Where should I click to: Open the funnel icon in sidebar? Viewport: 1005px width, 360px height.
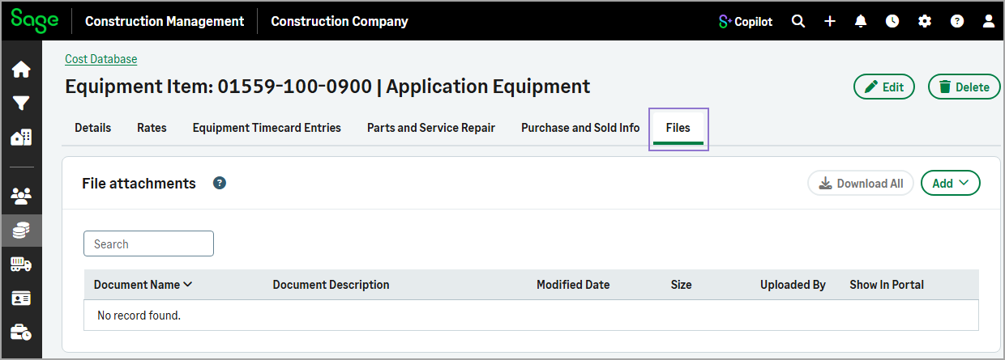click(x=21, y=104)
